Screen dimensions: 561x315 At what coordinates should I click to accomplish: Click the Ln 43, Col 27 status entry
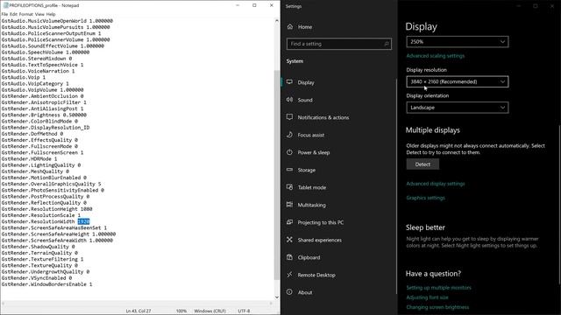pos(138,311)
